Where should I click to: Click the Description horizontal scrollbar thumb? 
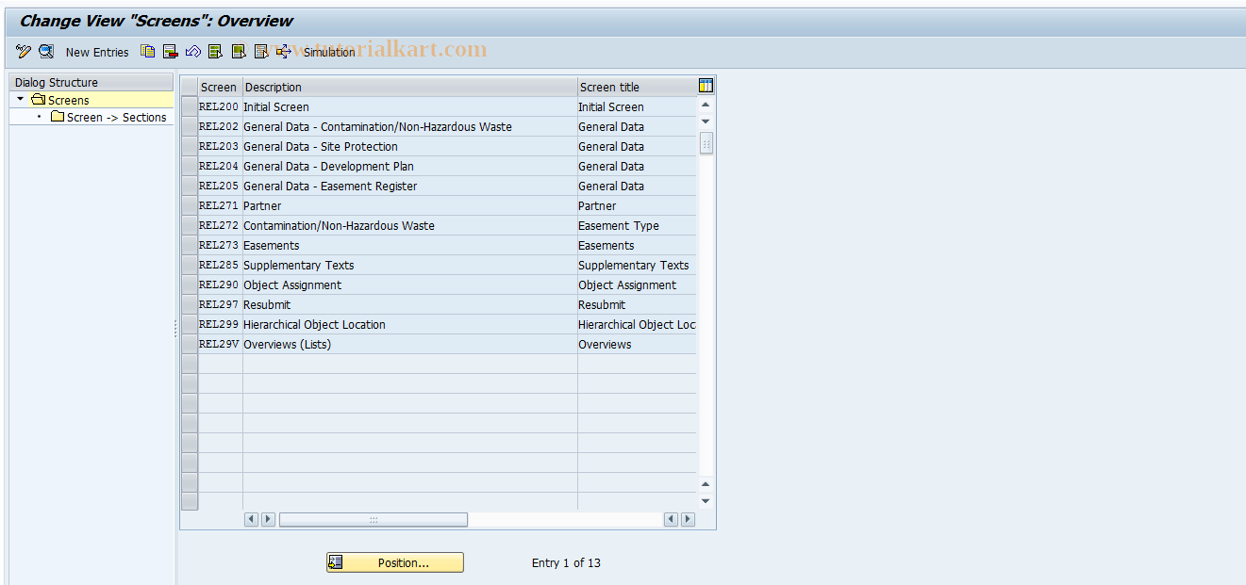pos(374,519)
